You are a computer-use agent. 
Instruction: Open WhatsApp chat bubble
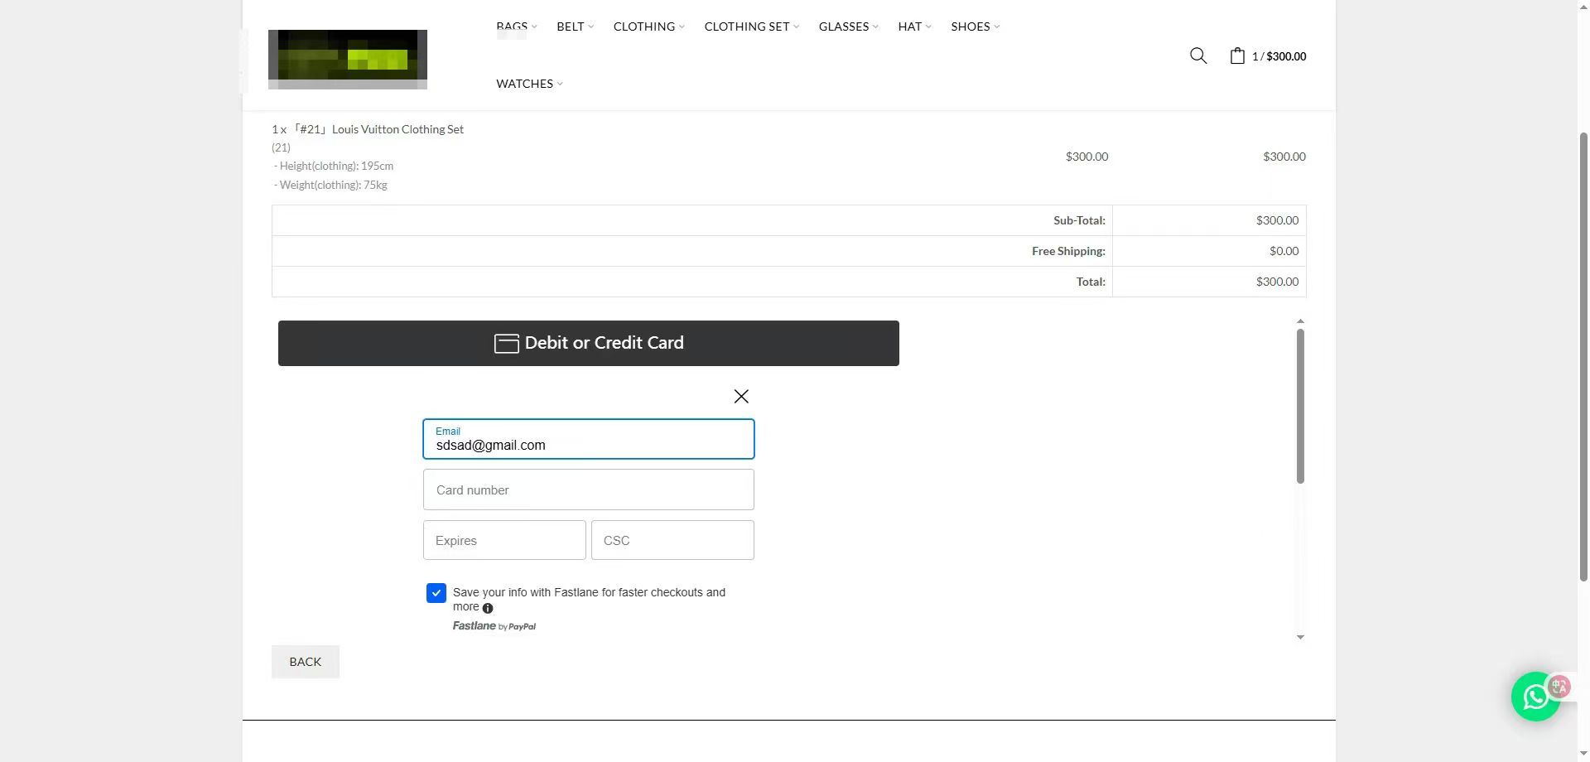(1535, 697)
